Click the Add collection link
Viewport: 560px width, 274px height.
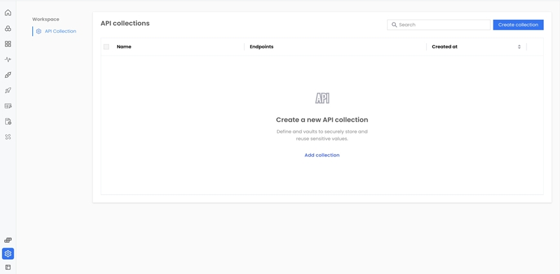point(322,155)
